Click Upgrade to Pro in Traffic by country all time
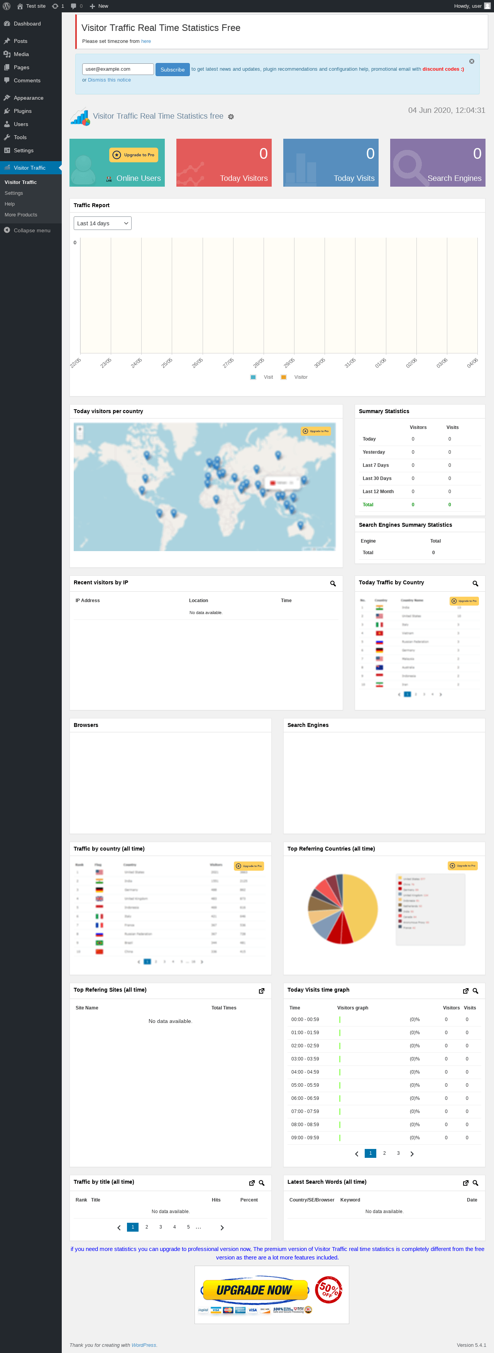The image size is (494, 1353). tap(249, 866)
